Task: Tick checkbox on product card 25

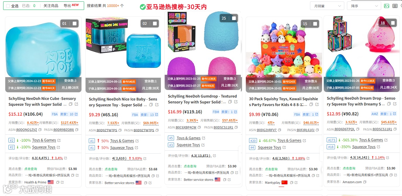Action: coord(234,18)
